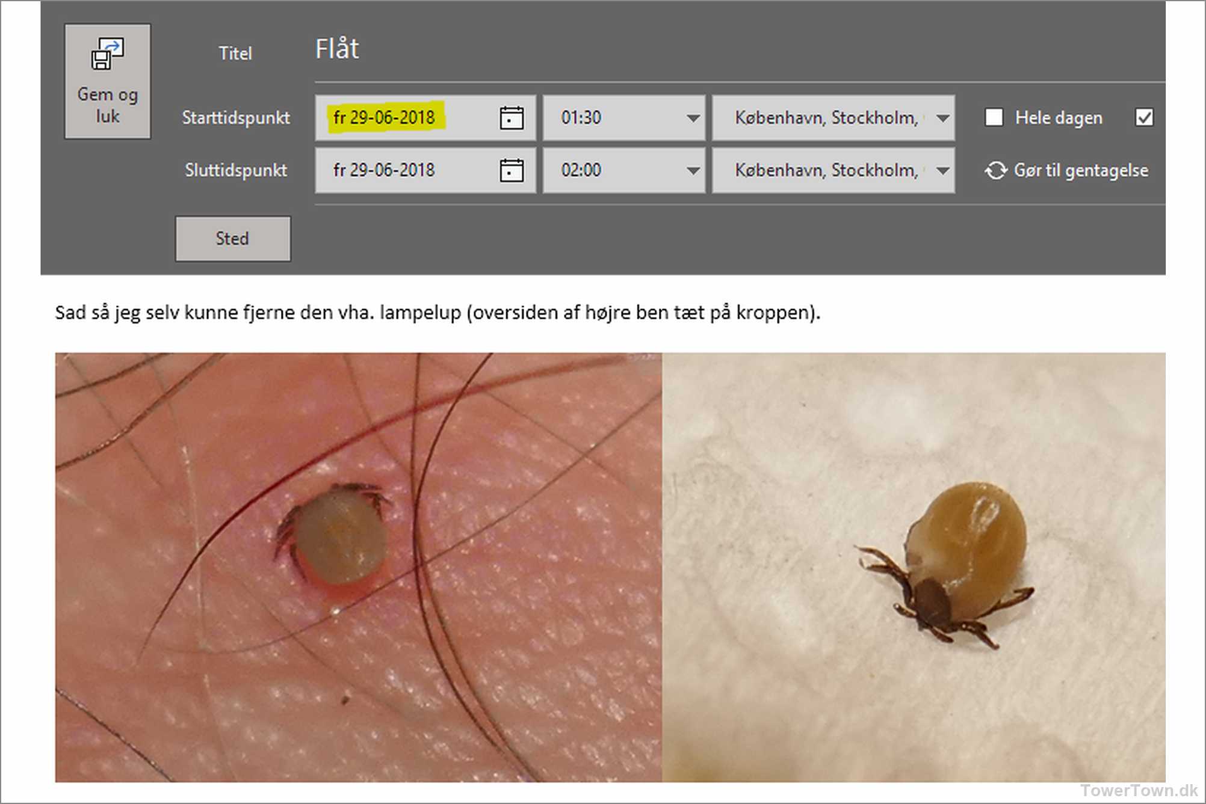Uncheck the checked box right of Hele dagen

click(x=1143, y=117)
